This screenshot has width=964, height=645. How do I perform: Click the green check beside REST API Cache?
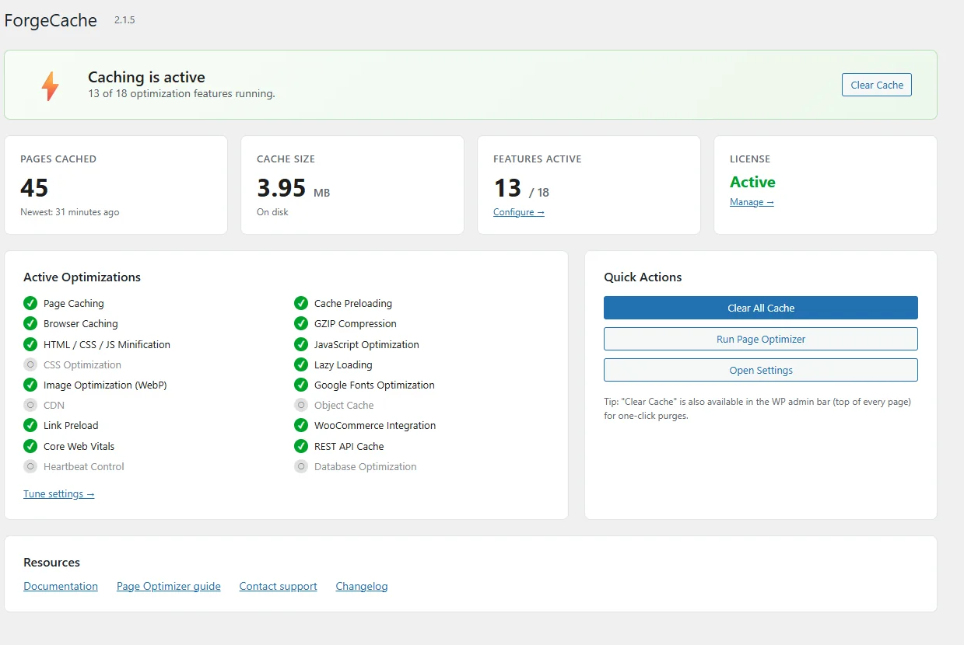(x=301, y=446)
